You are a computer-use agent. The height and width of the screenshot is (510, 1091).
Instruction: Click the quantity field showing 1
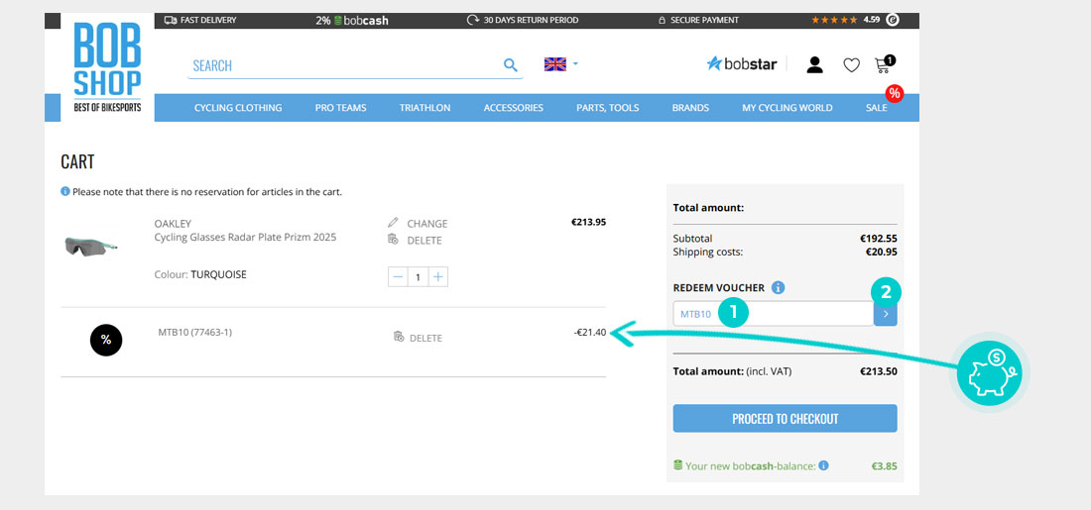[x=418, y=276]
